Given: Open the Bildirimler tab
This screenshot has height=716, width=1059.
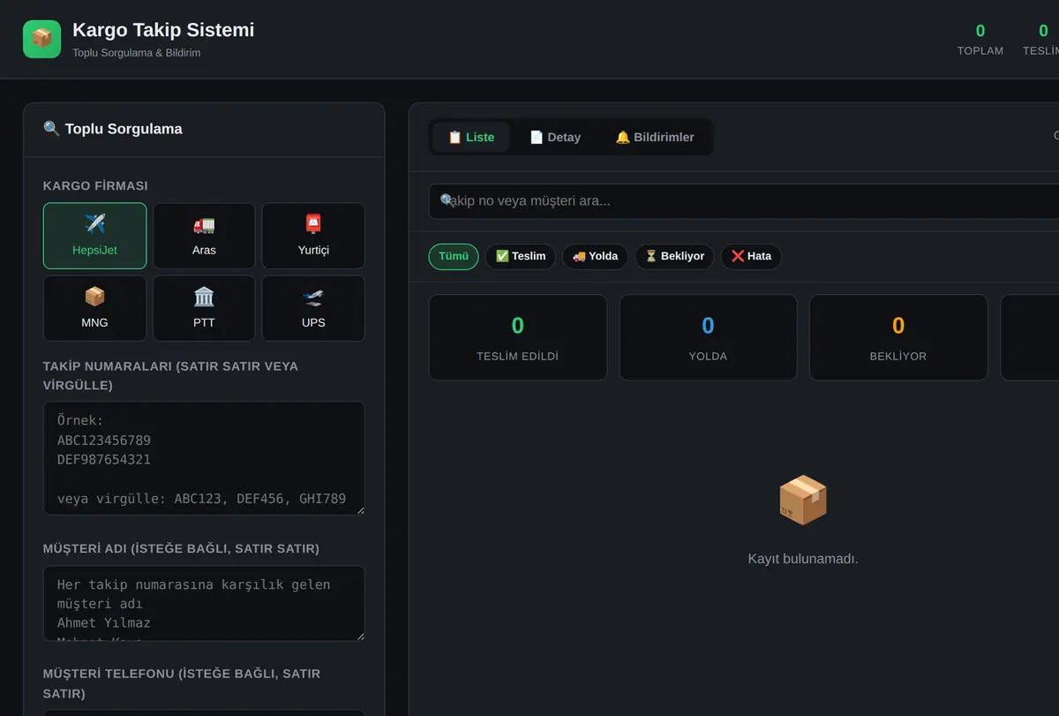Looking at the screenshot, I should pyautogui.click(x=655, y=137).
